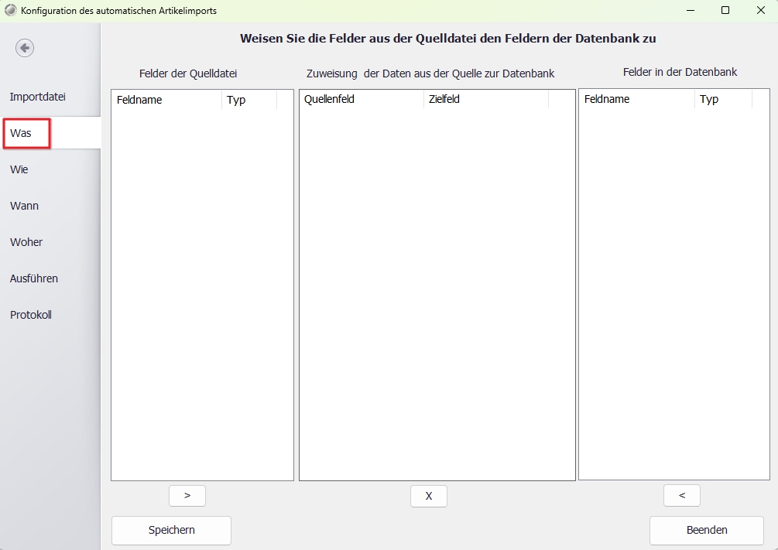
Task: Click the Beenden button
Action: [x=707, y=530]
